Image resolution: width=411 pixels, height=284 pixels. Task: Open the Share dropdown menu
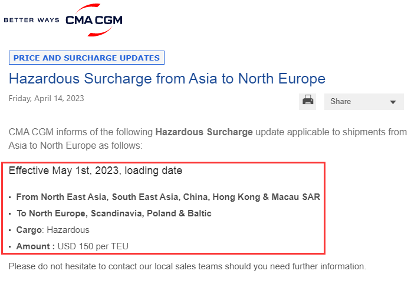pos(364,102)
